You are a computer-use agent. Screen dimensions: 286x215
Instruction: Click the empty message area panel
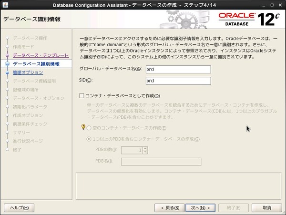tap(178, 186)
